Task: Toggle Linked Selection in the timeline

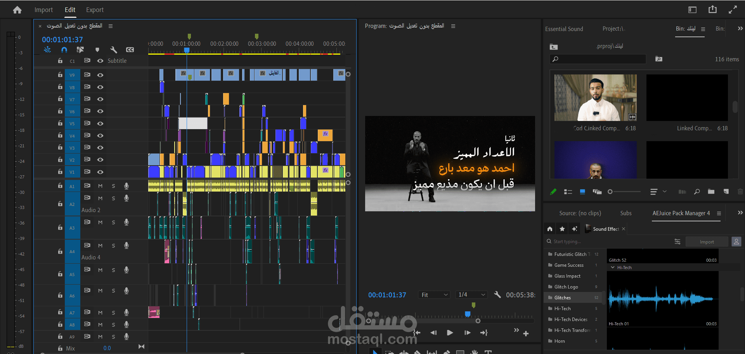Action: coord(80,50)
